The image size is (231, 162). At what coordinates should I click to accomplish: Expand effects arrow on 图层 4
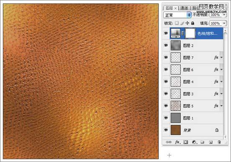pos(221,81)
